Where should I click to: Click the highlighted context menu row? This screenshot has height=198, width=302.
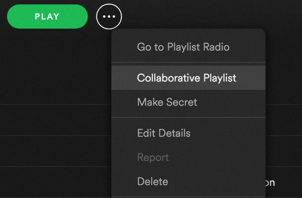tap(186, 78)
